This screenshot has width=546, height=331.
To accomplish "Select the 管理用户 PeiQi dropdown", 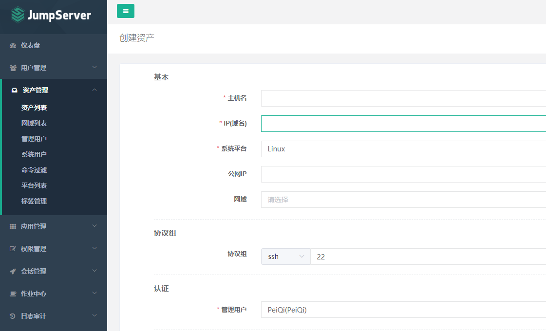I will [403, 310].
